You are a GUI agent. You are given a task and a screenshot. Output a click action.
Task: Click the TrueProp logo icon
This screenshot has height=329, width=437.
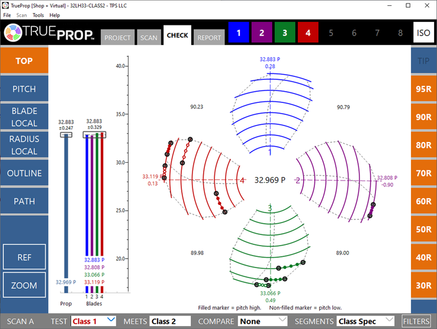point(15,33)
